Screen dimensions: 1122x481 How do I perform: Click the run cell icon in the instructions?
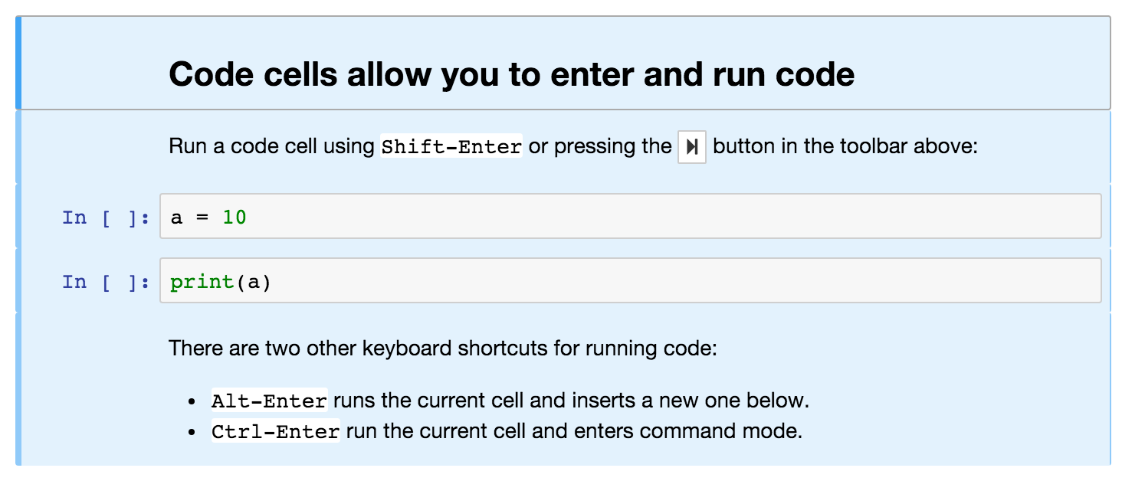pyautogui.click(x=691, y=147)
